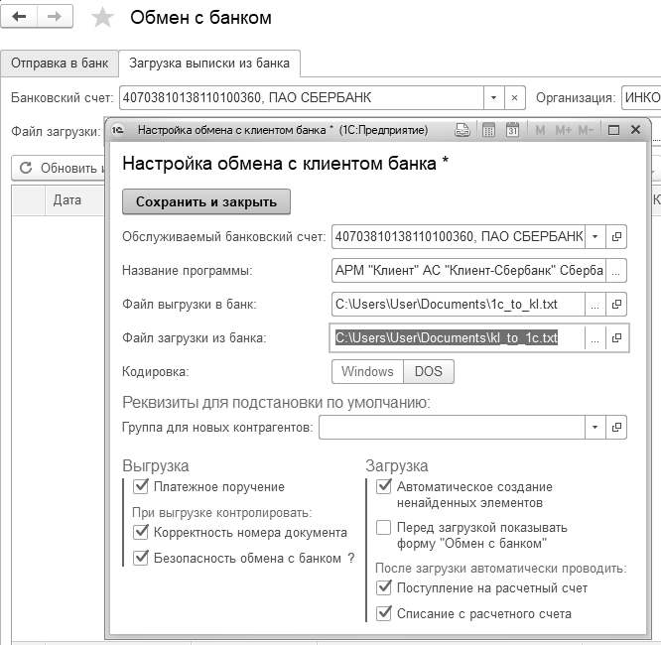Toggle Списание с расчетного счета checkbox
661x645 pixels.
384,613
